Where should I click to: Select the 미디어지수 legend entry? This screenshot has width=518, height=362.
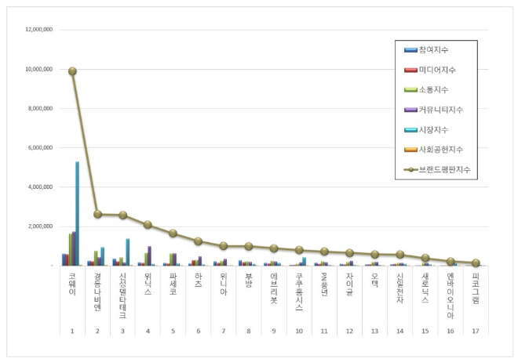pyautogui.click(x=436, y=70)
